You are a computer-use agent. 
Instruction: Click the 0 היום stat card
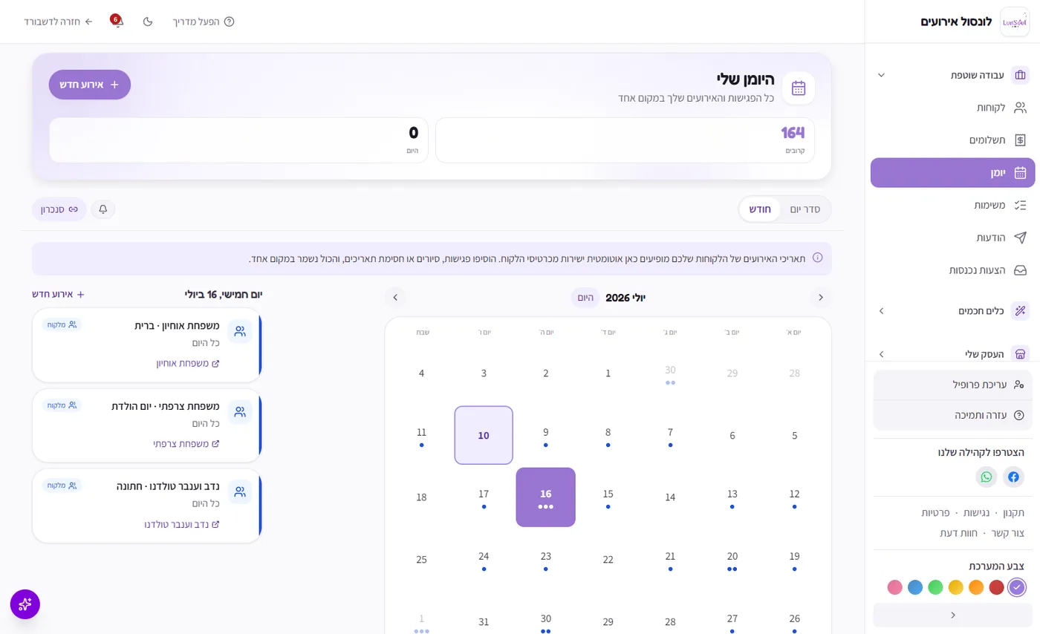pyautogui.click(x=239, y=140)
